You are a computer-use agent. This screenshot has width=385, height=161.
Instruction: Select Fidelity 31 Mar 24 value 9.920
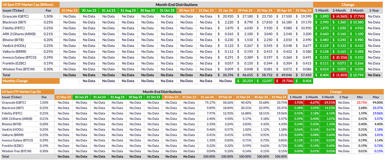[x=264, y=28]
